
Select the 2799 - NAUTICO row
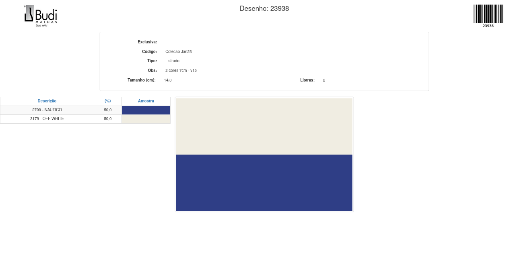(x=47, y=110)
